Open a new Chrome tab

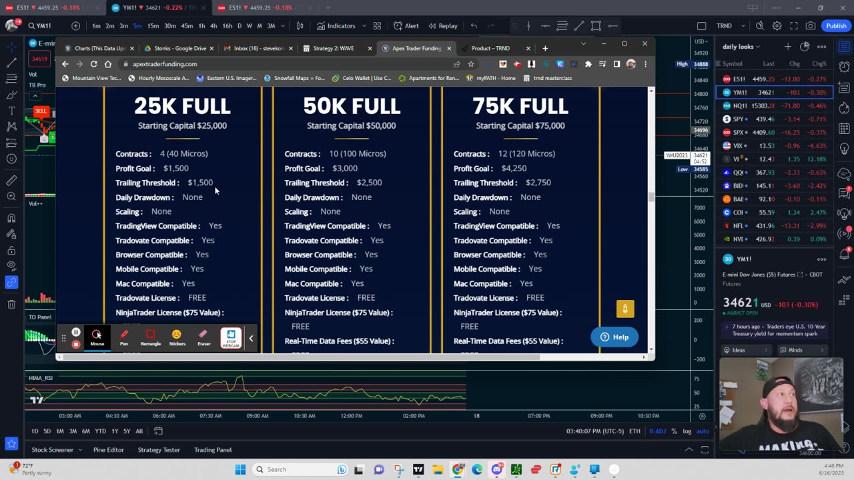coord(545,48)
